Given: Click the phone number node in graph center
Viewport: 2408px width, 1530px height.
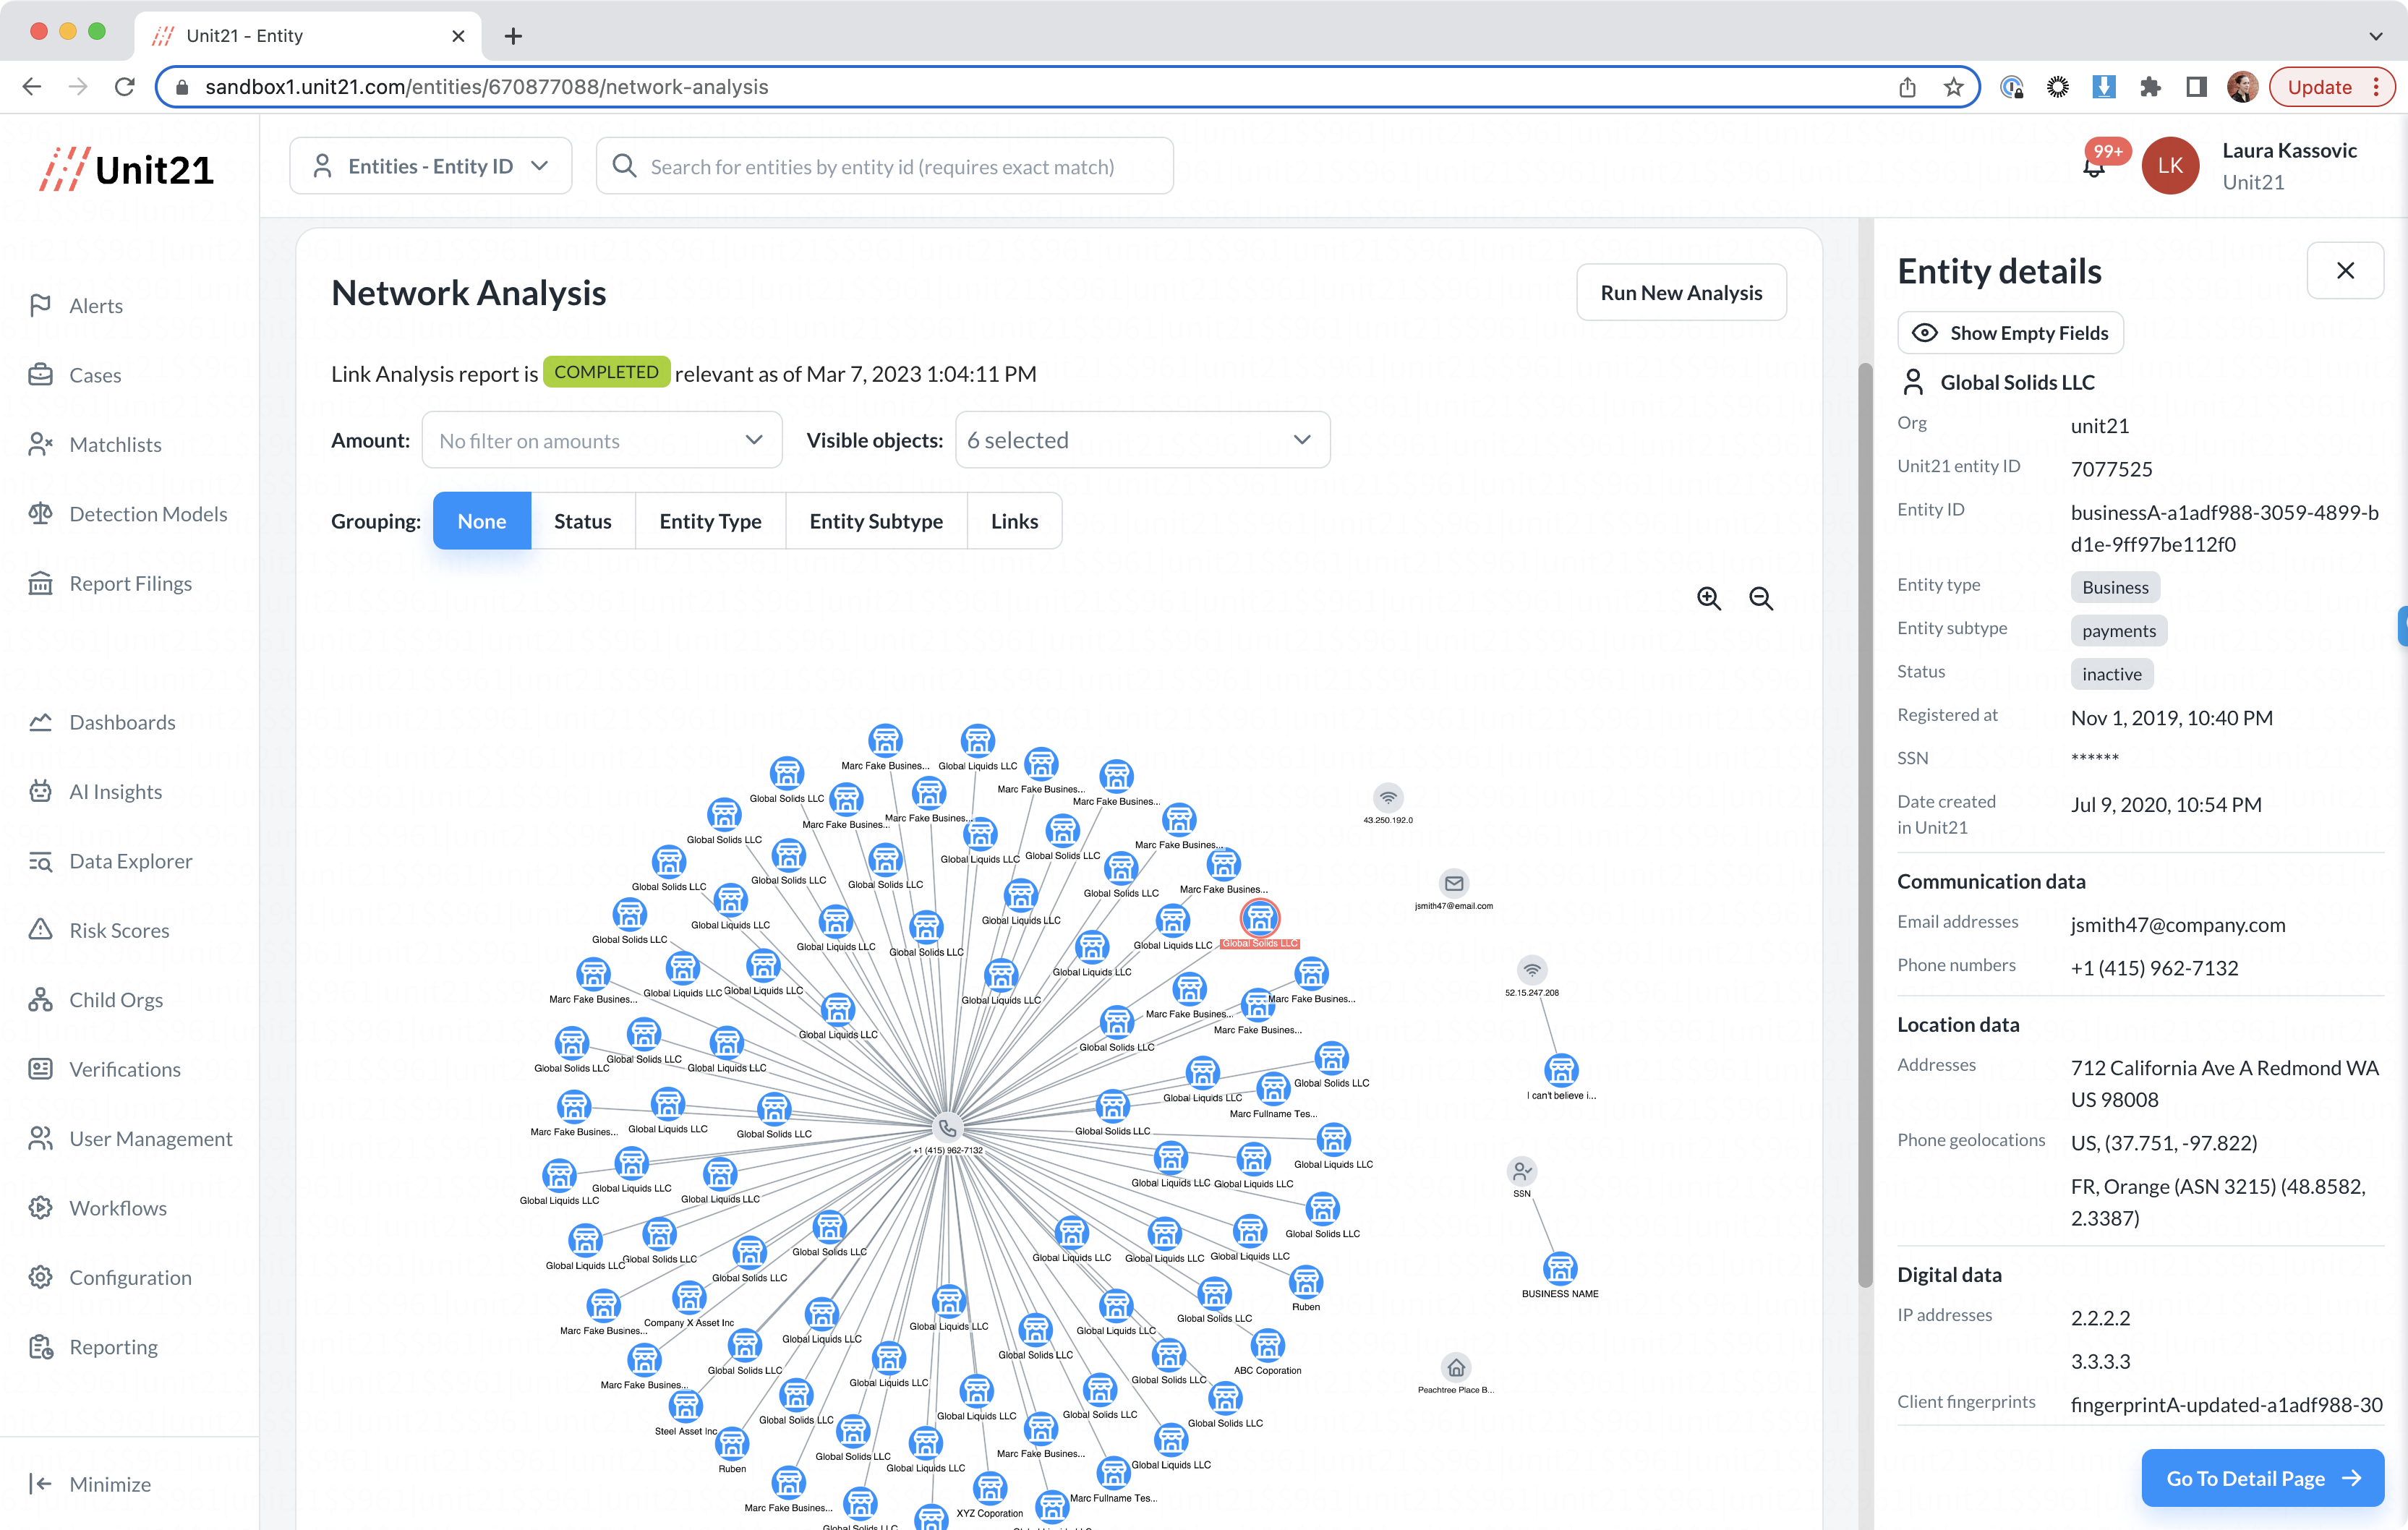Looking at the screenshot, I should click(x=947, y=1128).
